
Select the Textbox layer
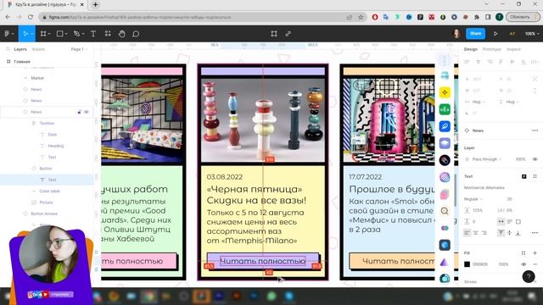[x=47, y=123]
